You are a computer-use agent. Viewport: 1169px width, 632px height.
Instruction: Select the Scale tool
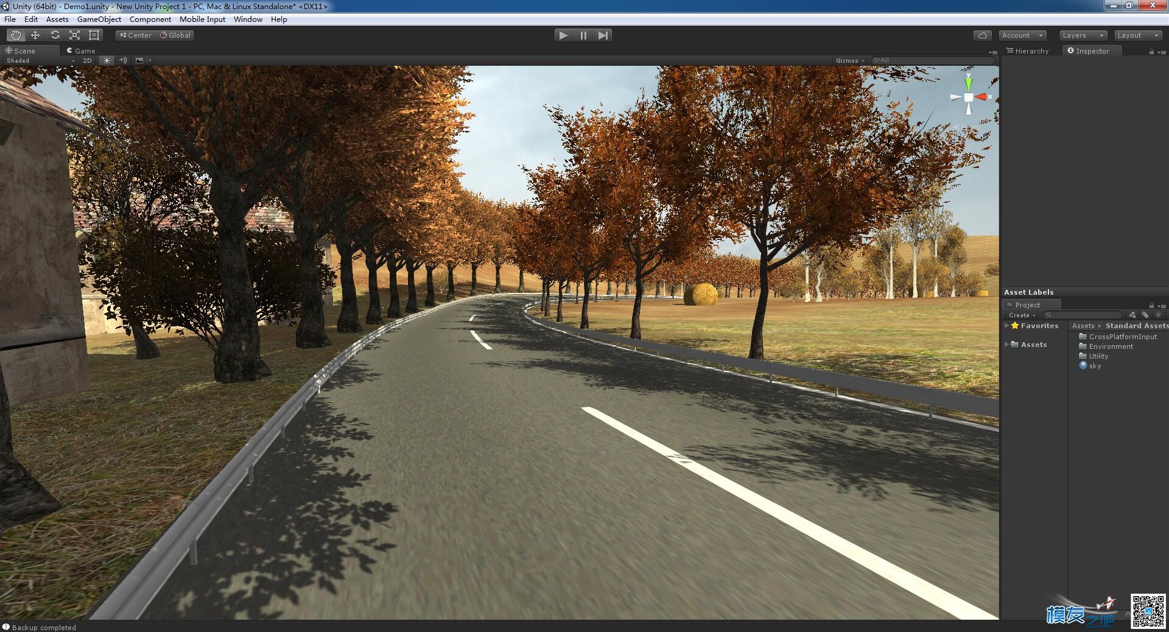(74, 35)
